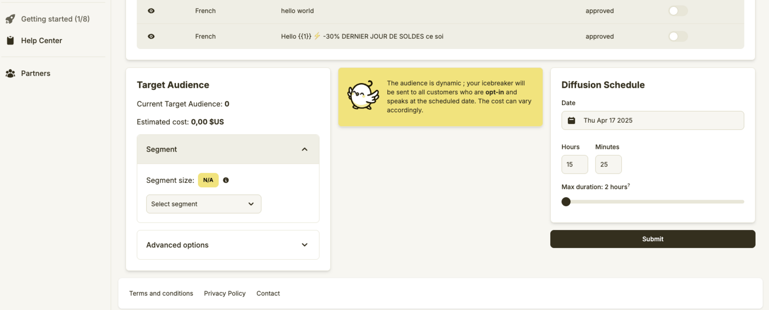
Task: Click the bird mascot in yellow notice
Action: [363, 95]
